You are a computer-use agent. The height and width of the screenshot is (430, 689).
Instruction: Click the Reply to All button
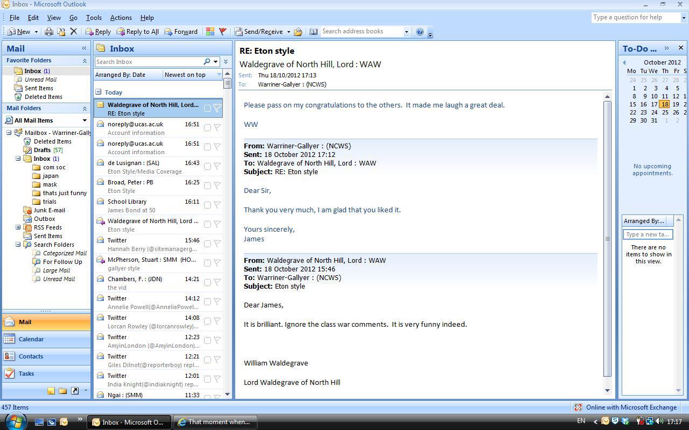point(138,32)
